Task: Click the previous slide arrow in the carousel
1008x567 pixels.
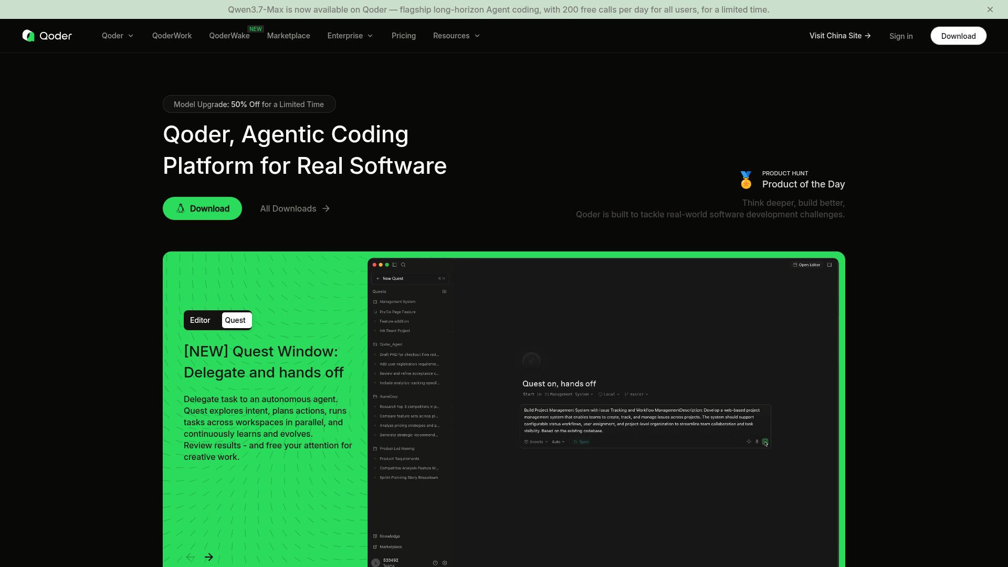Action: tap(191, 557)
